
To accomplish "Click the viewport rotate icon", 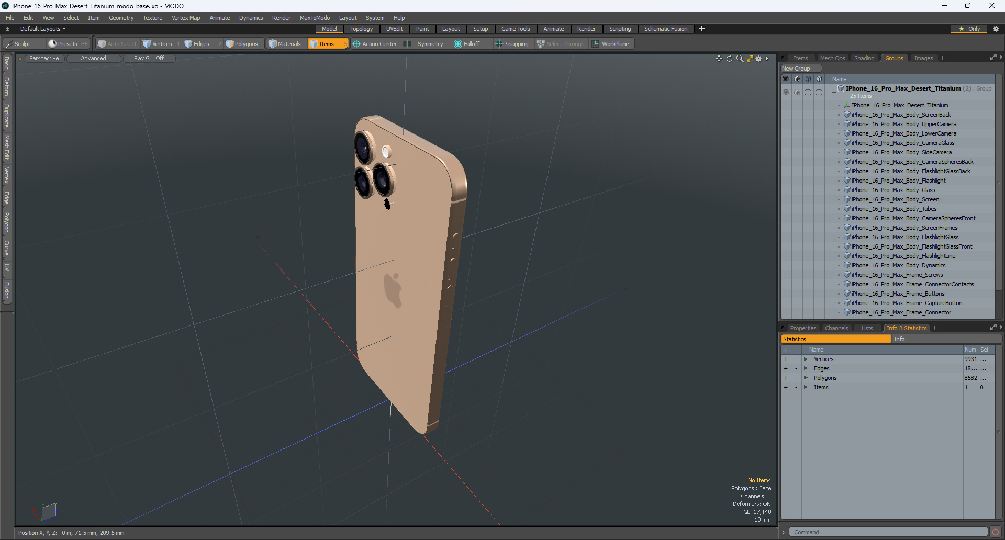I will tap(729, 59).
